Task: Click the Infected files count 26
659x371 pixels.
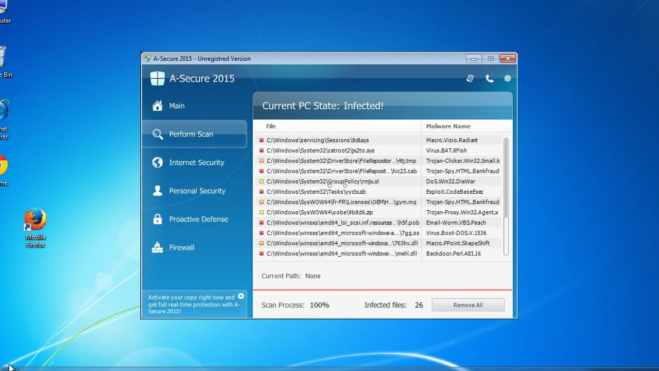Action: click(x=419, y=305)
